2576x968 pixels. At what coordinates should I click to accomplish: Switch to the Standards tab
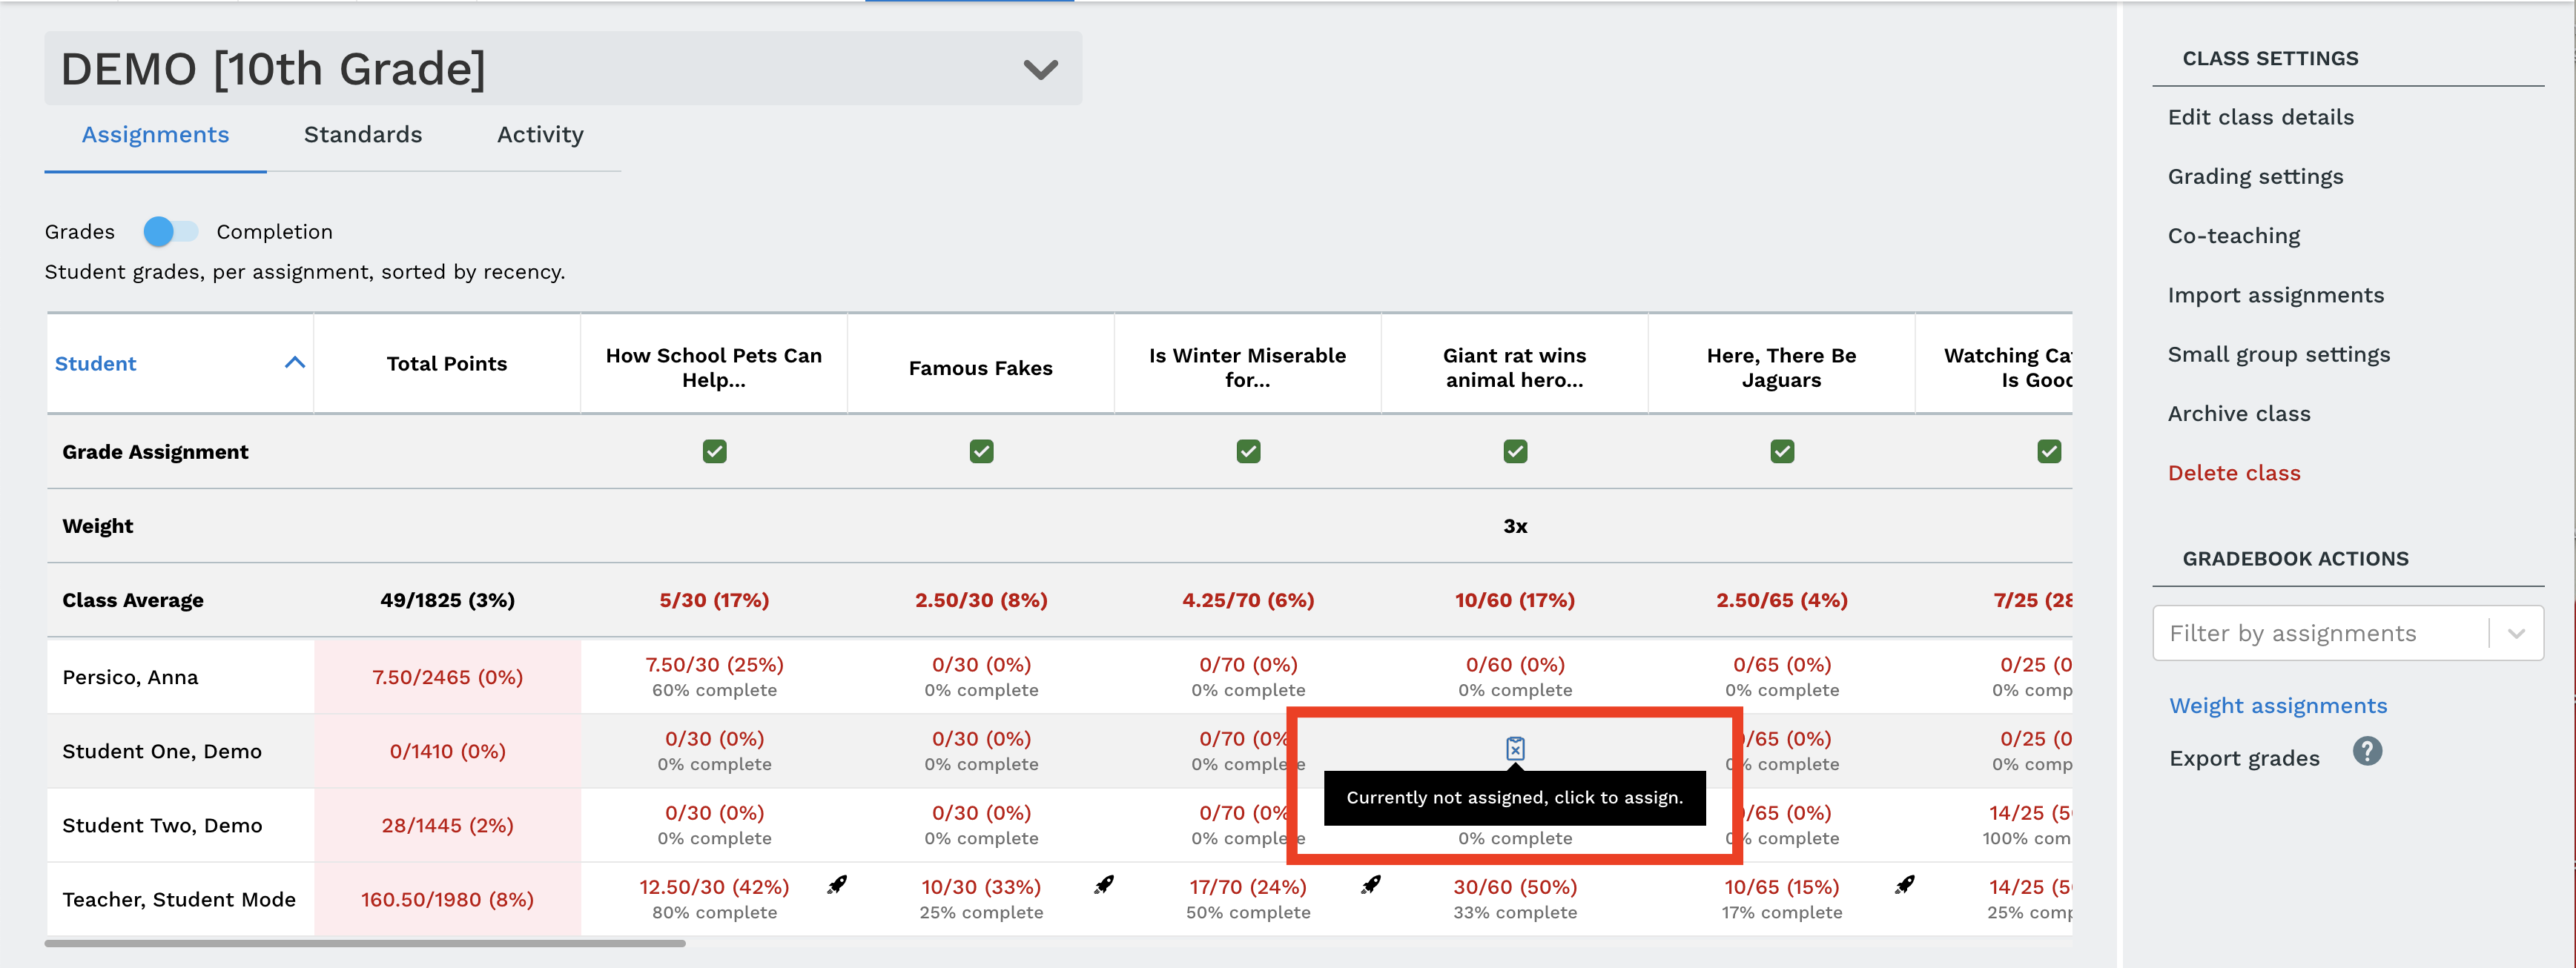pyautogui.click(x=363, y=134)
